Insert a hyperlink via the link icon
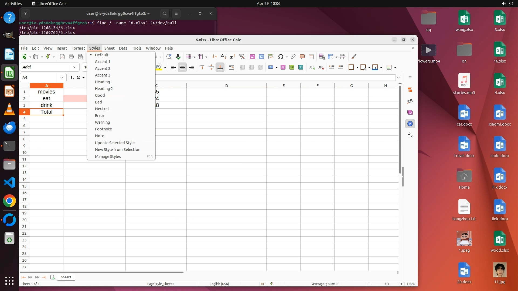518x291 pixels. tap(293, 57)
